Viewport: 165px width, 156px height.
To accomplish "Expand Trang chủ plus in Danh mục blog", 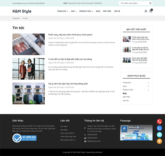I will click(x=148, y=83).
